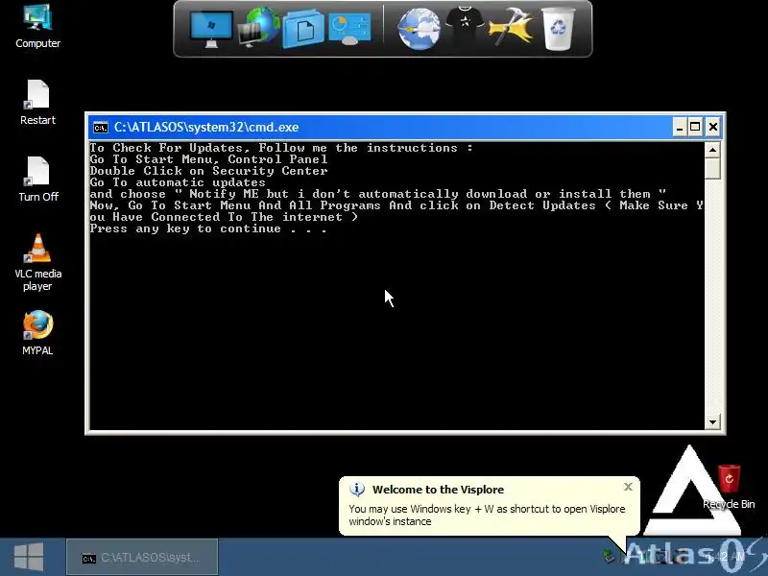The height and width of the screenshot is (576, 768).
Task: Click the C:\ATLASOS\system32\cmd.exe title text
Action: click(206, 128)
